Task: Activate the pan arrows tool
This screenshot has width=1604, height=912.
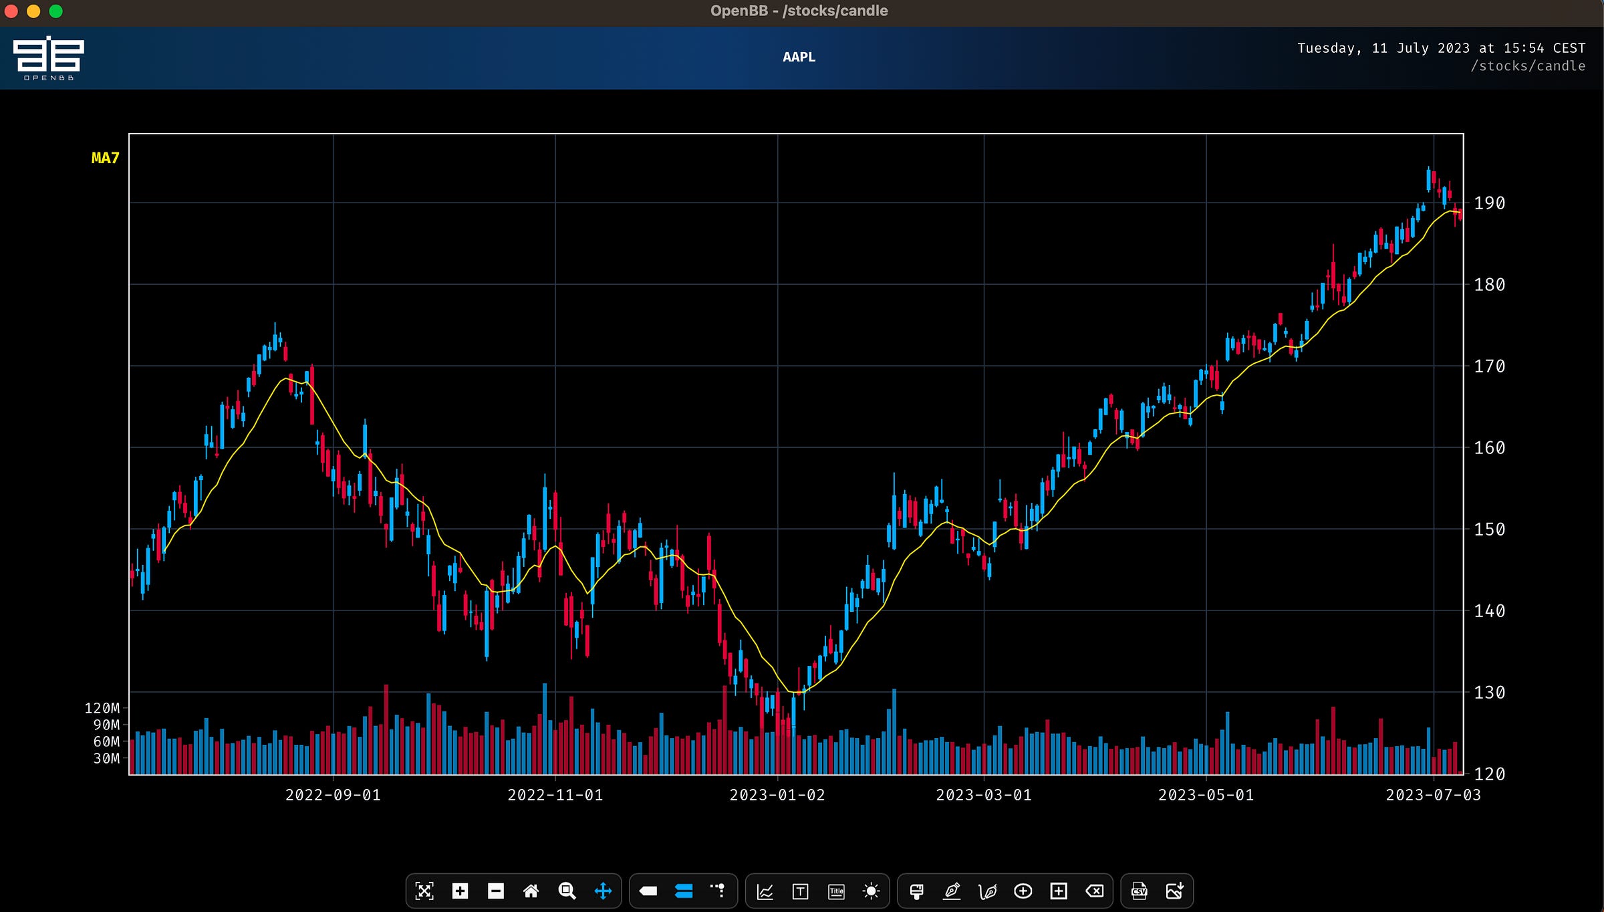Action: click(x=603, y=891)
